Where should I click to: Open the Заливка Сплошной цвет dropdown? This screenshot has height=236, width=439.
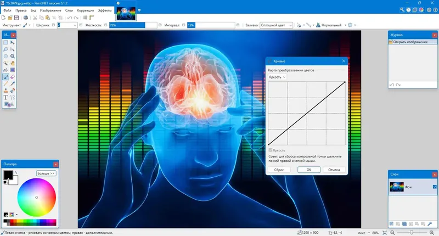tap(277, 25)
